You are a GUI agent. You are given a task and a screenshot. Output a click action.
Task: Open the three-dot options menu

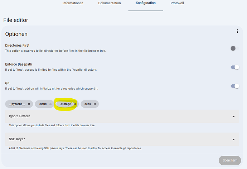pos(237,31)
